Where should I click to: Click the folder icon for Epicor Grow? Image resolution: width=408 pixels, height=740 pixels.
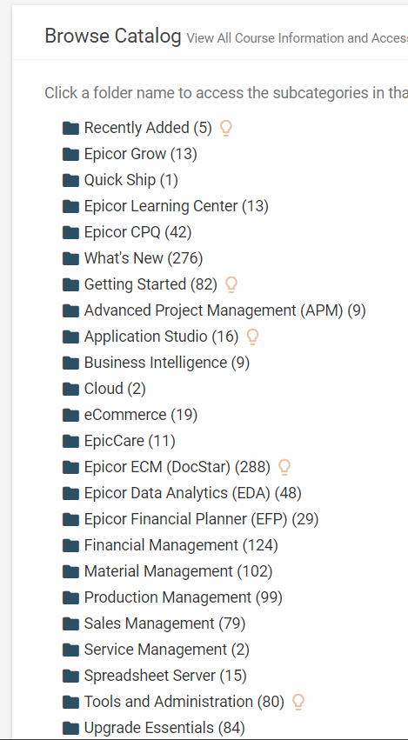[x=70, y=154]
